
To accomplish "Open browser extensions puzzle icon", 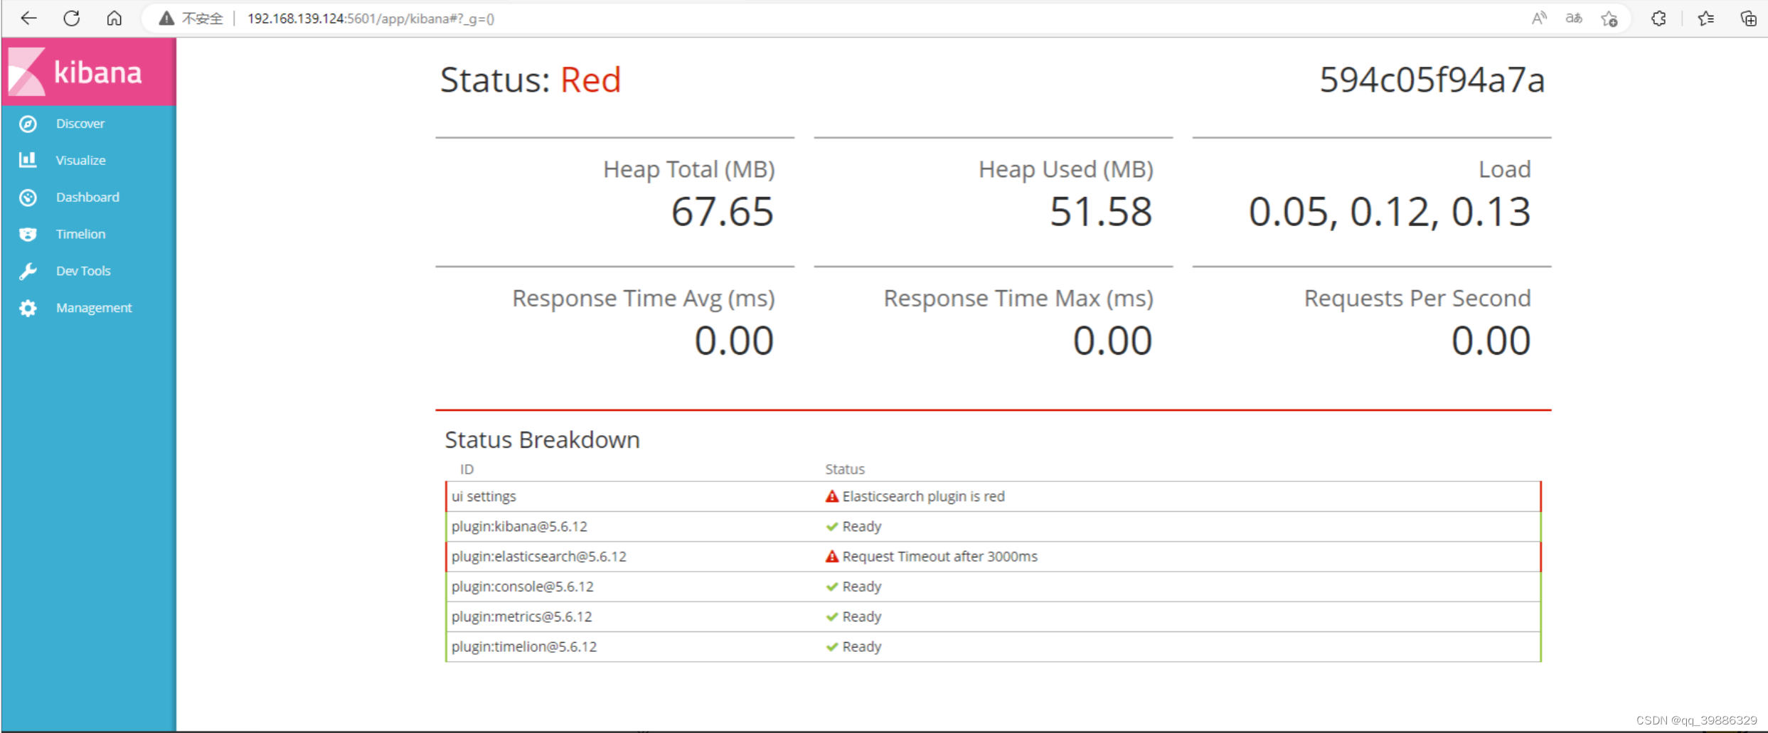I will (x=1658, y=18).
